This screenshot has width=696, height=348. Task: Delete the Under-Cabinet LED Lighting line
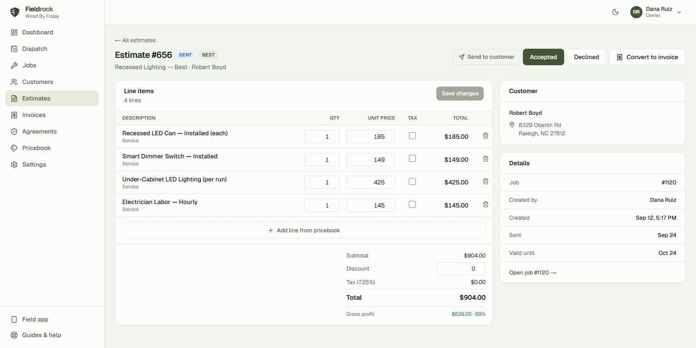click(x=485, y=181)
